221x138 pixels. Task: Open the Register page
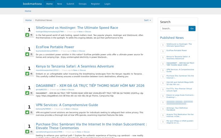tap(95, 4)
